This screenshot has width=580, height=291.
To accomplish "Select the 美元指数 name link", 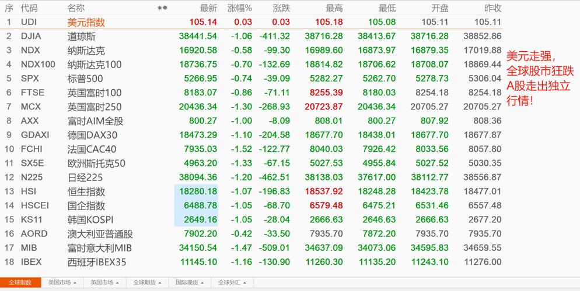I will tap(86, 22).
